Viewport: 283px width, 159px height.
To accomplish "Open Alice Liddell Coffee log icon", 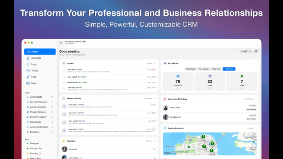I will (64, 122).
